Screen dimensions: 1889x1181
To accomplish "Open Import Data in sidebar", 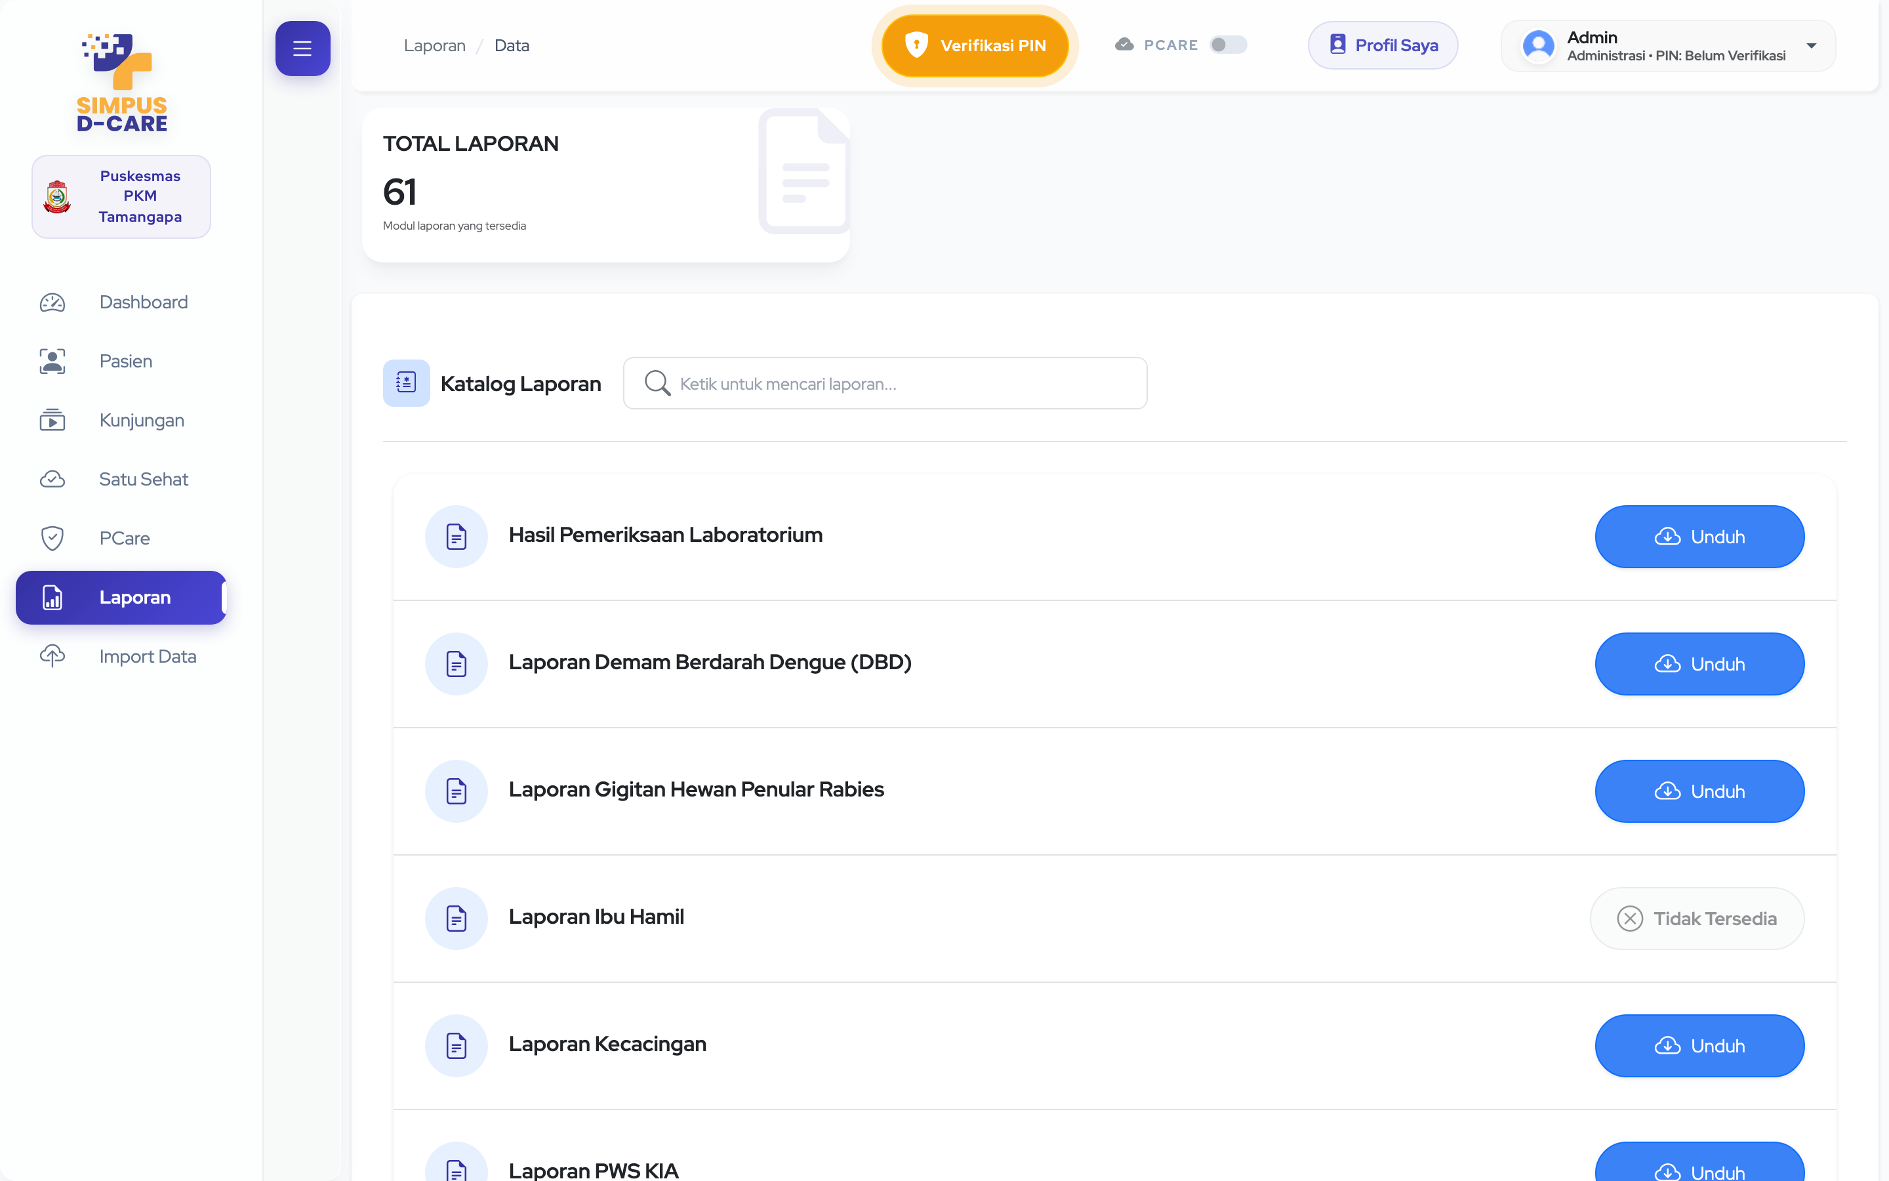I will pyautogui.click(x=121, y=656).
